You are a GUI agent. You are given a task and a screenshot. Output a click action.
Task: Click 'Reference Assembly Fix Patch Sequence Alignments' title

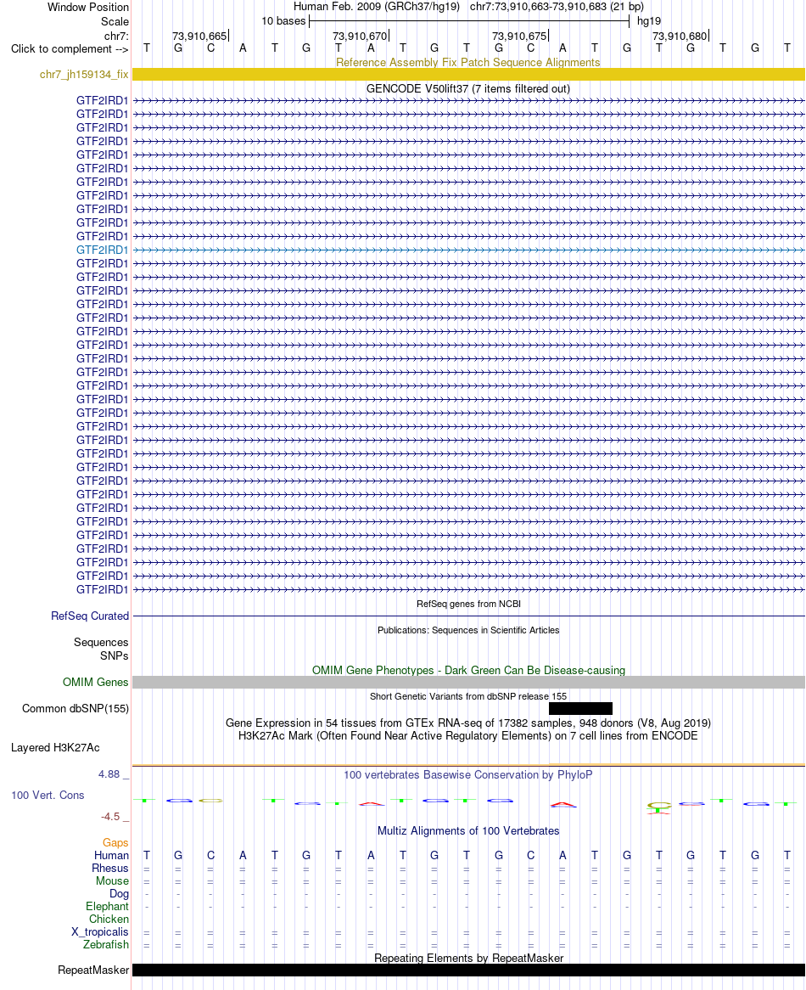point(468,62)
